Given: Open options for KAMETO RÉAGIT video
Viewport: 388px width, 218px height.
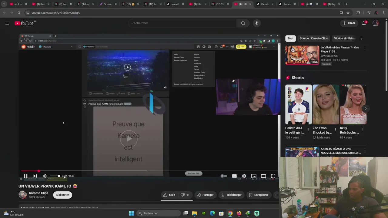Looking at the screenshot, I should [365, 150].
